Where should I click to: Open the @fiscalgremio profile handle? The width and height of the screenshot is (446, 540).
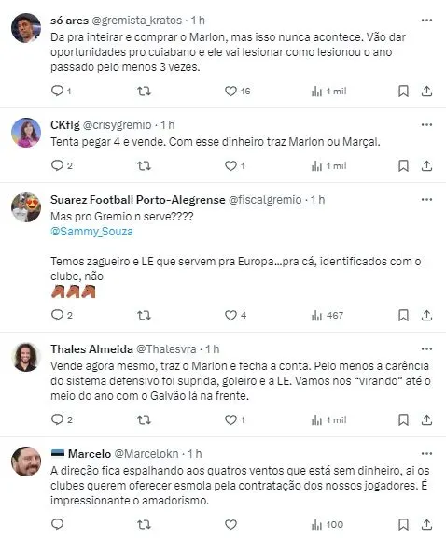click(265, 200)
